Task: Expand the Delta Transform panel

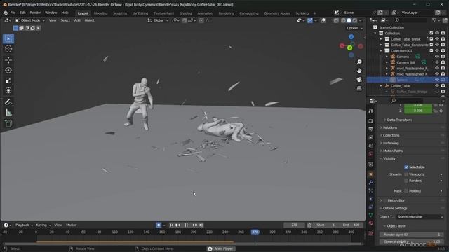Action: point(399,120)
